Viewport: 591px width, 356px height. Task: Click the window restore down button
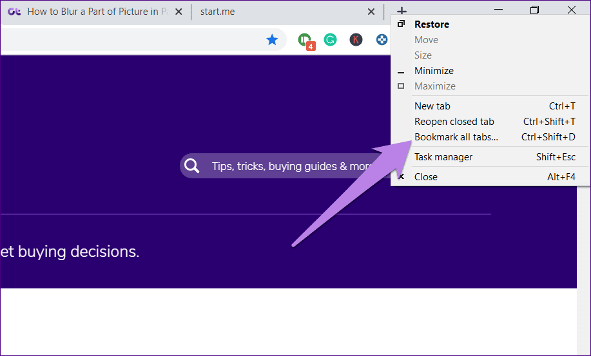534,10
